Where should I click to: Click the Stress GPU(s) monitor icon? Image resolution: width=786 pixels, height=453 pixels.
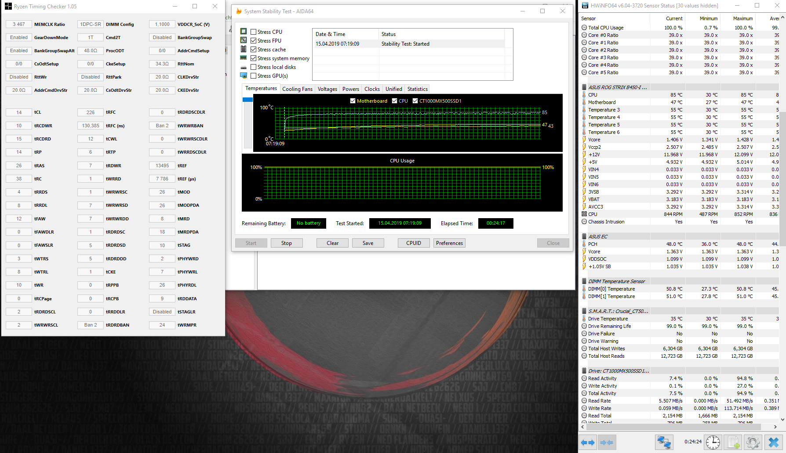point(244,75)
